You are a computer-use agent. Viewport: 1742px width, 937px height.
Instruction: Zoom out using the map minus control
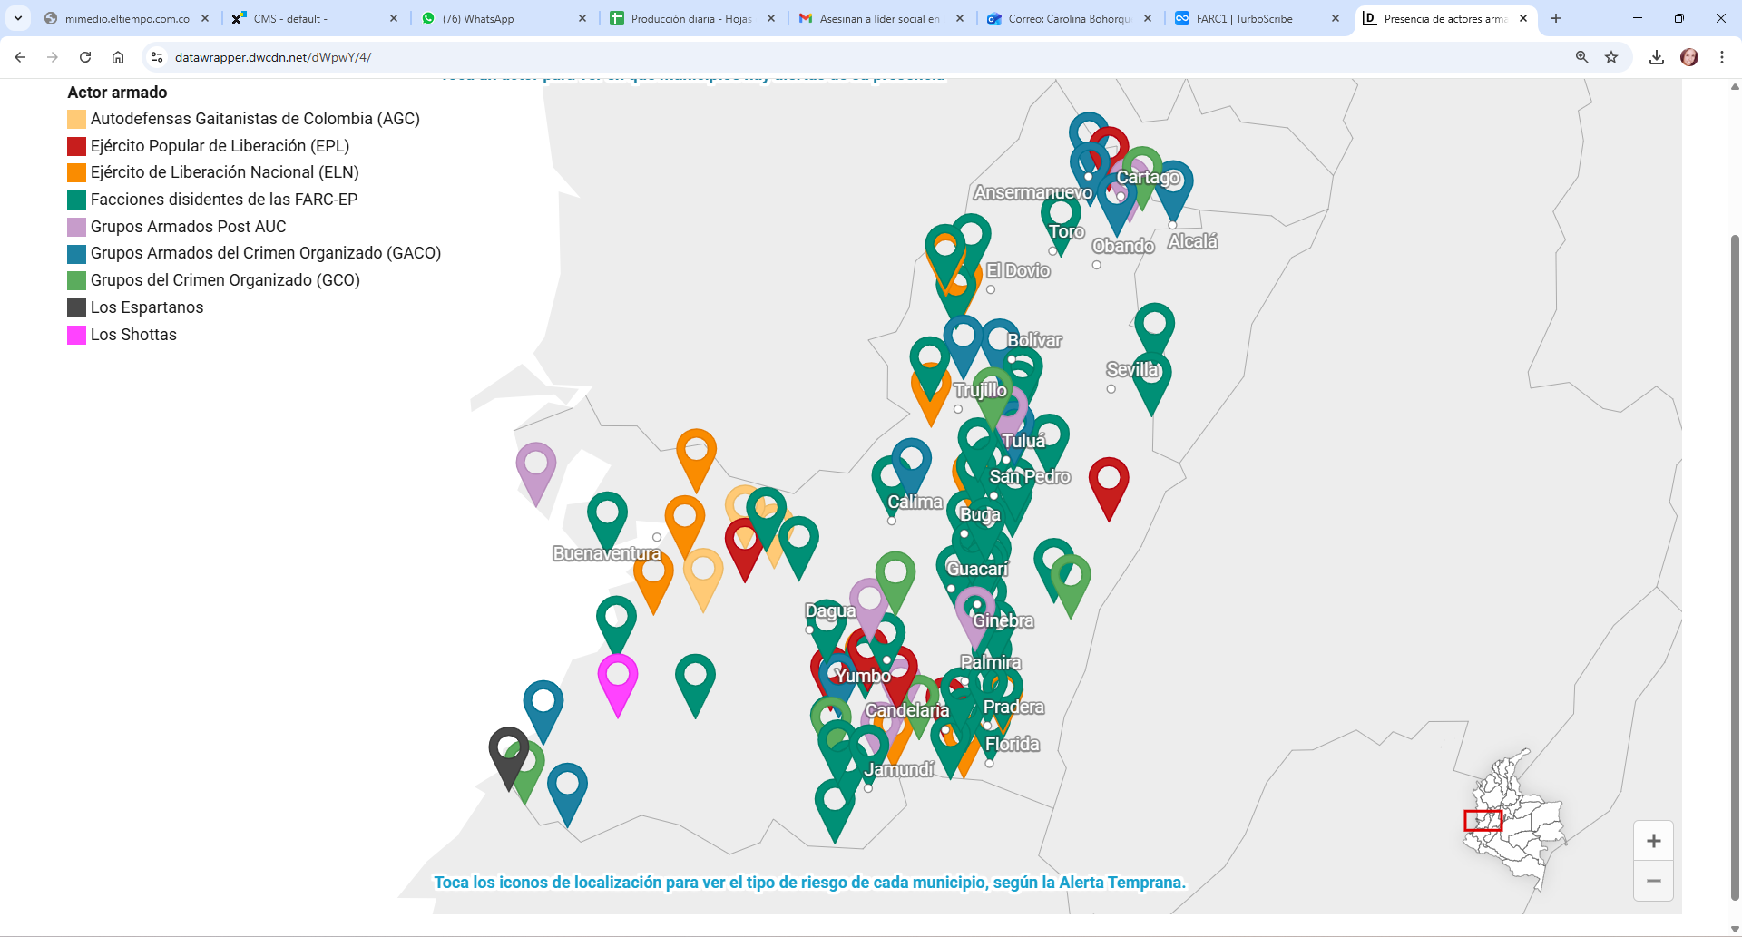tap(1654, 881)
